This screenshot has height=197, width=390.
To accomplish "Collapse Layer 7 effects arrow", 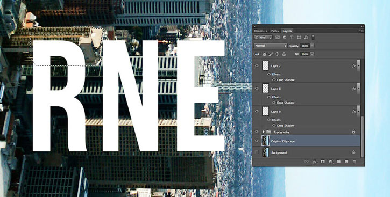I will pyautogui.click(x=358, y=66).
